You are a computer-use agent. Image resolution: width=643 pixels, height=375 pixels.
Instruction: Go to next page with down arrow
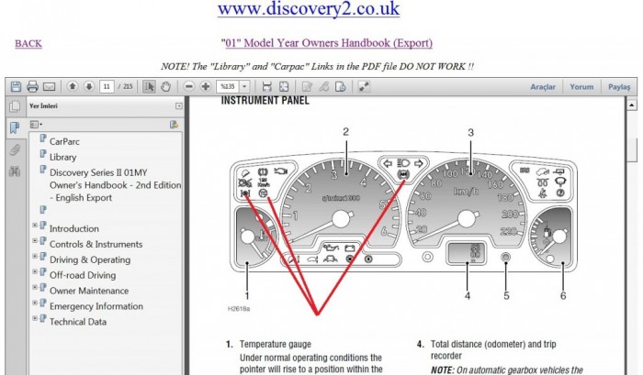[x=89, y=86]
